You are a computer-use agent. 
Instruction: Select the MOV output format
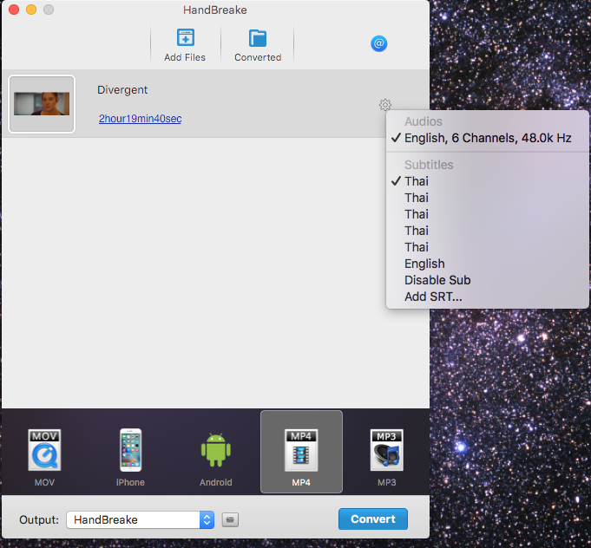tap(44, 456)
